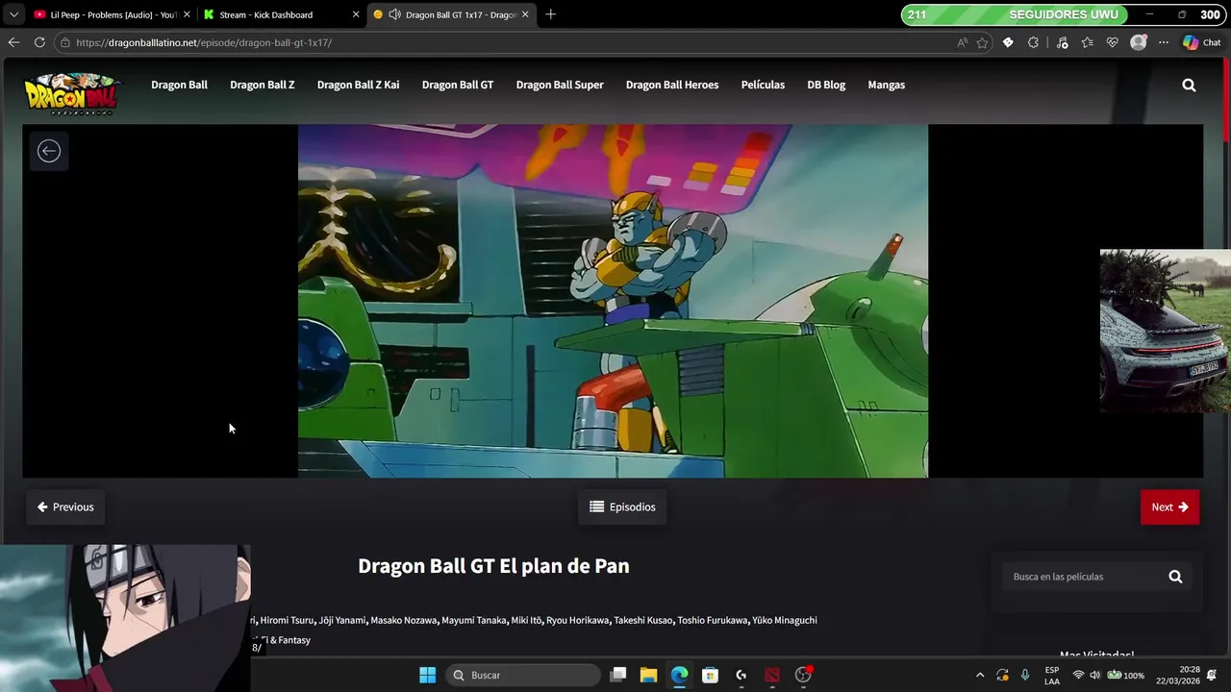Image resolution: width=1231 pixels, height=692 pixels.
Task: Open the DB Blog menu item
Action: click(x=826, y=85)
